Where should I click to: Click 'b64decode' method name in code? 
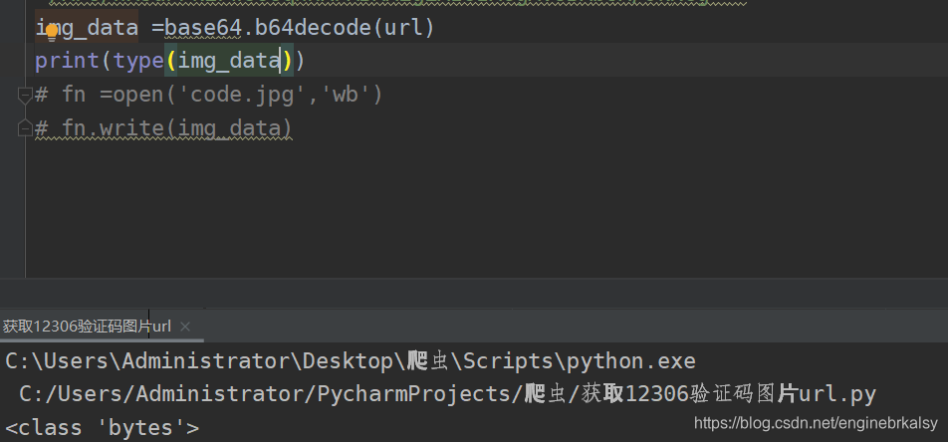(x=315, y=28)
